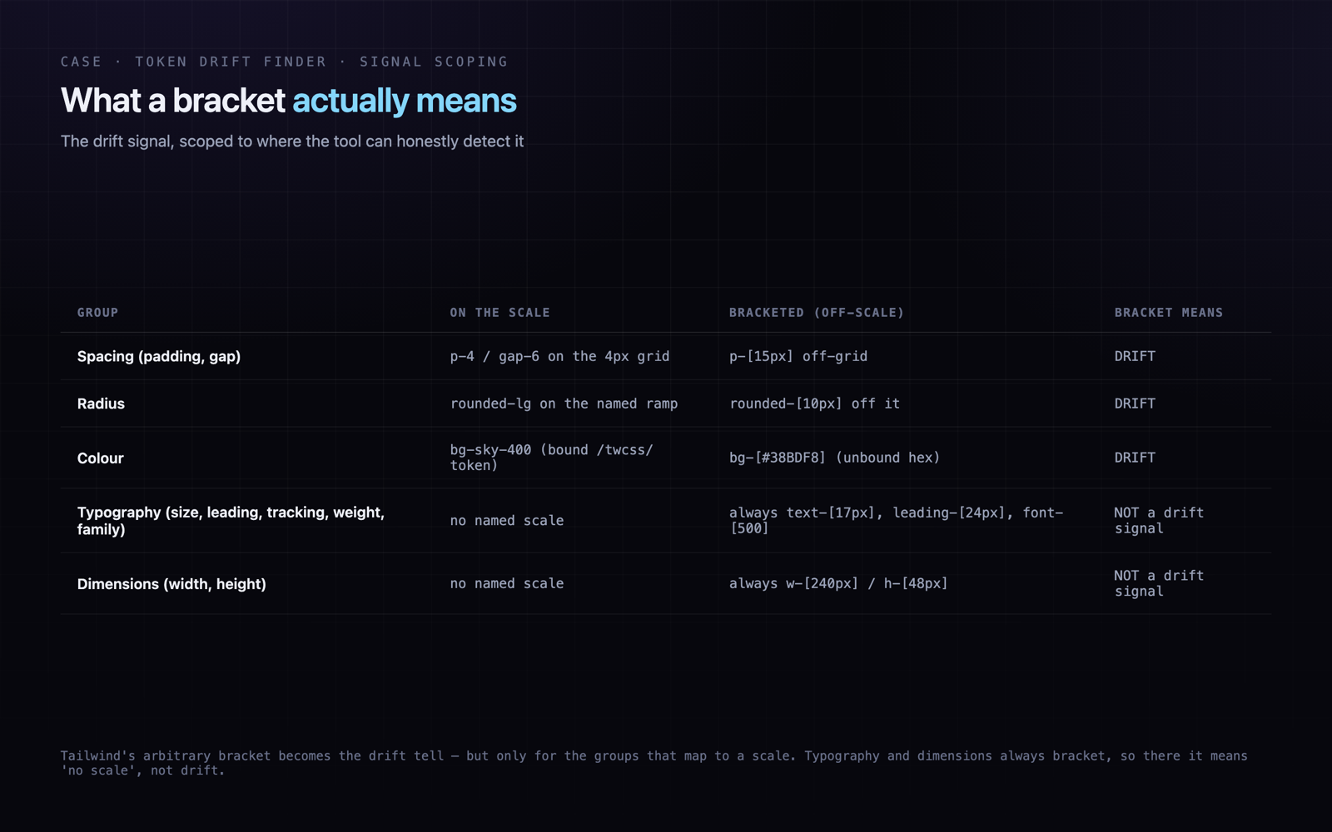
Task: Click the ON THE SCALE column header
Action: pyautogui.click(x=499, y=313)
